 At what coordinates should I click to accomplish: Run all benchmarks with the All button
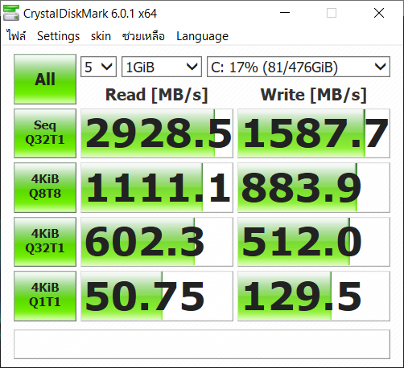pos(45,79)
